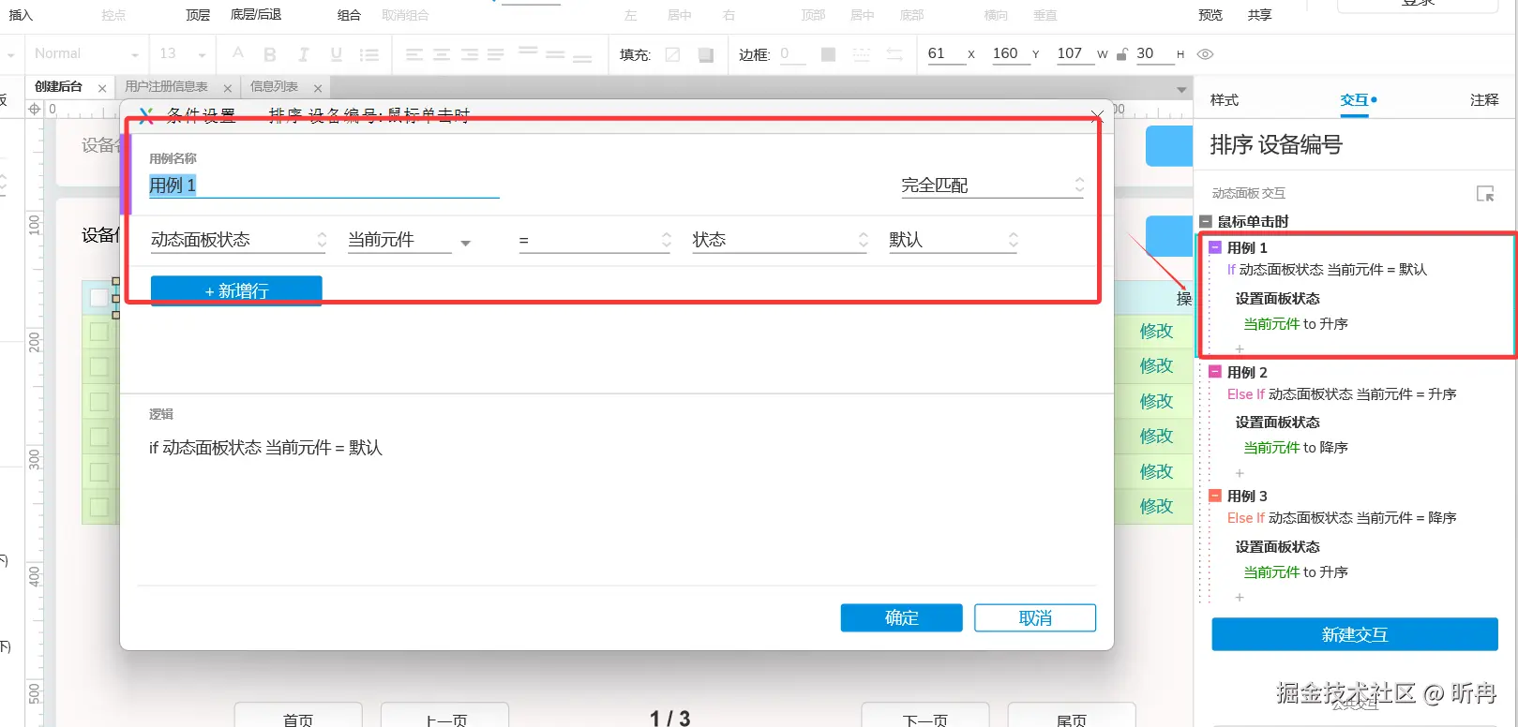Click the bullet list icon
This screenshot has width=1518, height=727.
coord(369,54)
